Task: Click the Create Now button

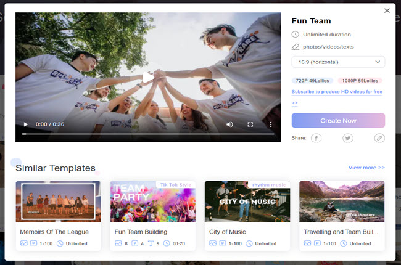Action: pos(338,120)
